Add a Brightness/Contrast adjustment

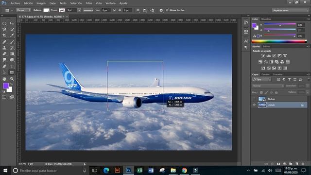tap(263, 56)
